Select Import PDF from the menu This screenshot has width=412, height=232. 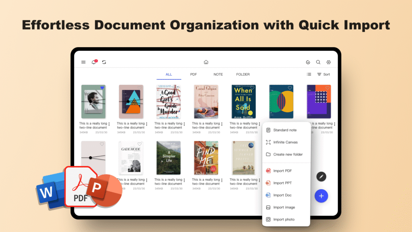282,170
